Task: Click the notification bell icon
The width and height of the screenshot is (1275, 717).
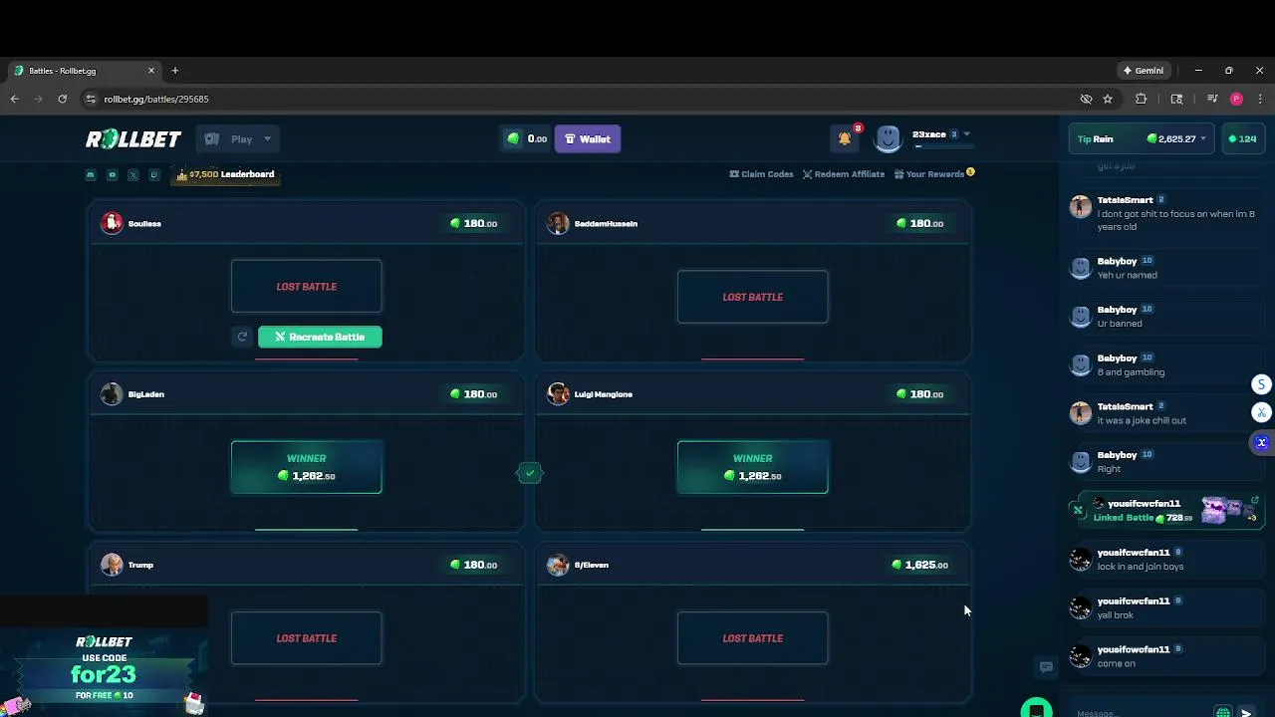Action: [x=845, y=138]
